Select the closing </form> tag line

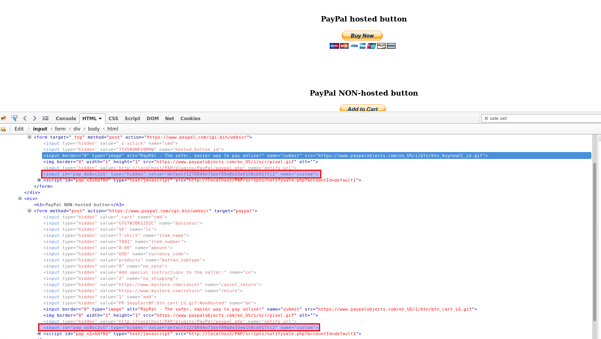(x=43, y=186)
